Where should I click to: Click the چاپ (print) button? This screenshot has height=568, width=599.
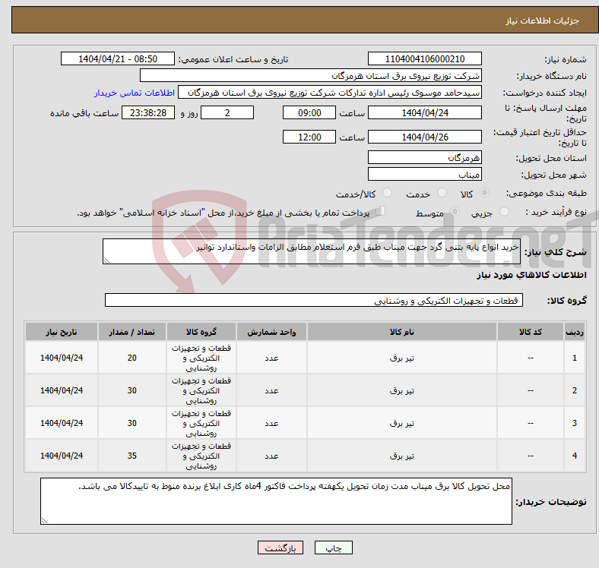(x=333, y=547)
